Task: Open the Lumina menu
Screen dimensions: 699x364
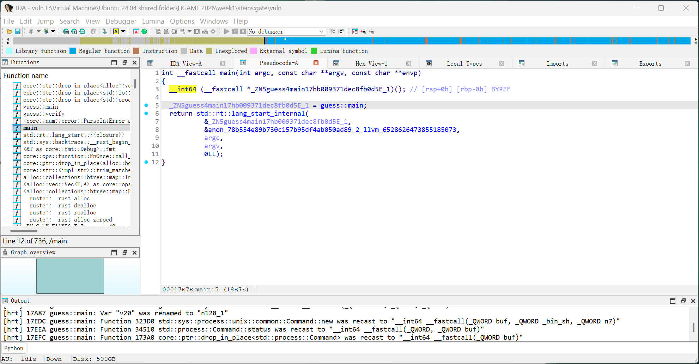Action: click(x=153, y=21)
